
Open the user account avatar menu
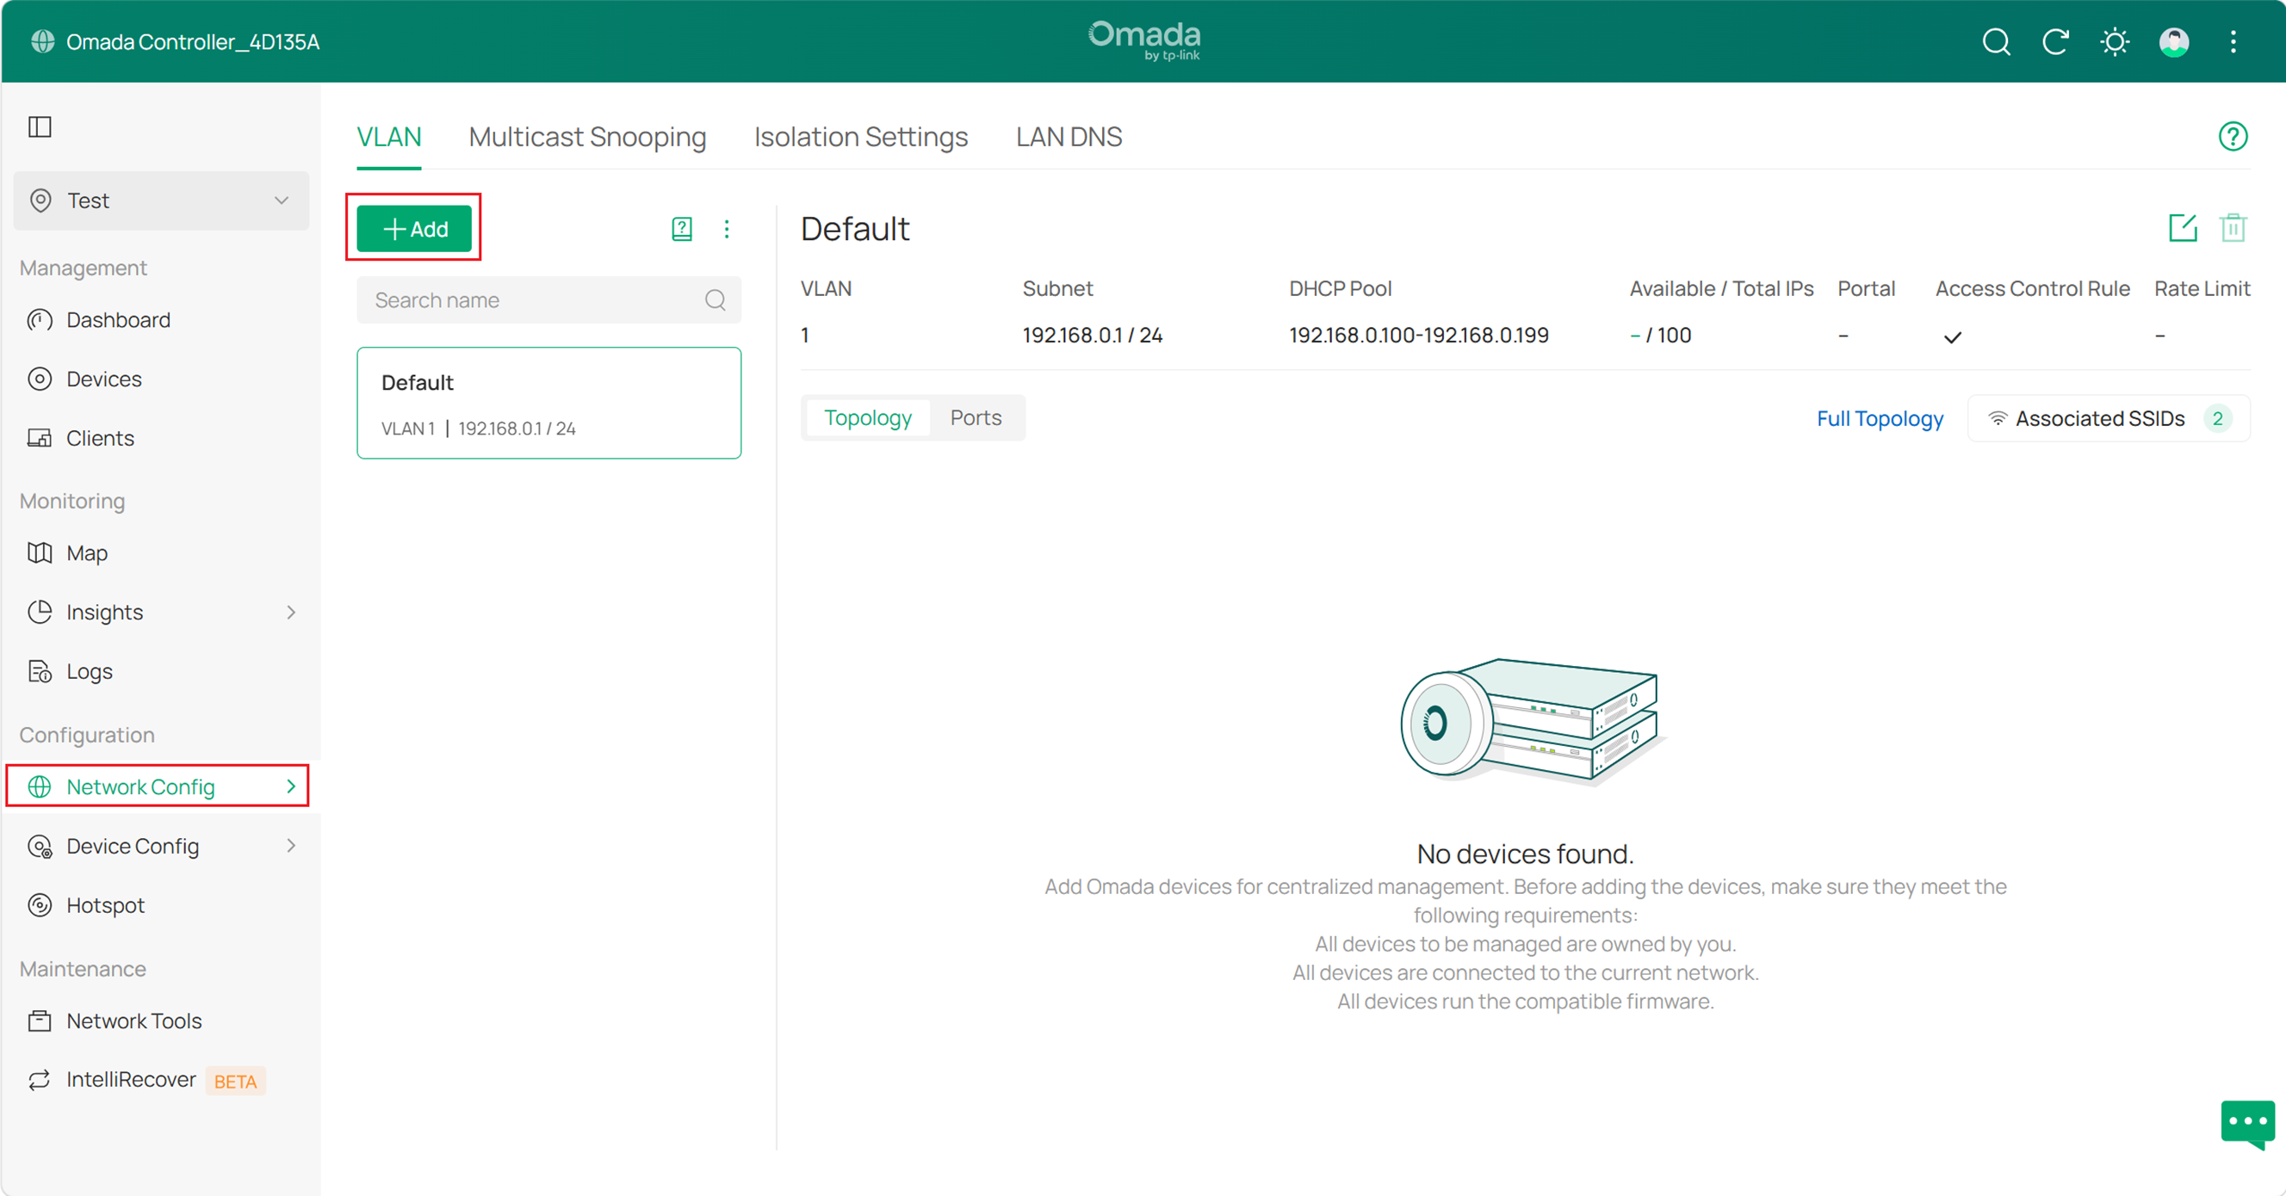(2173, 41)
